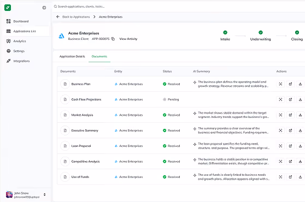
Task: Toggle the sidebar collapse icon
Action: (x=44, y=8)
